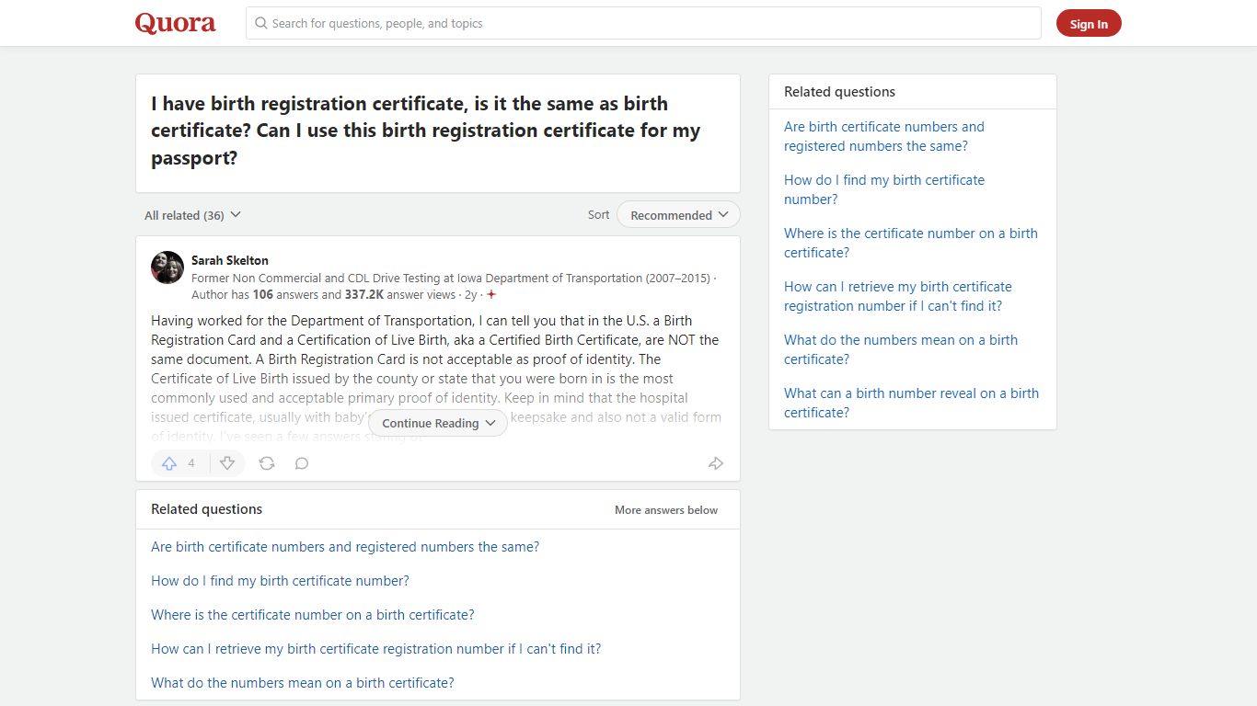This screenshot has height=706, width=1257.
Task: Click the 'Related questions' sidebar heading
Action: 839,92
